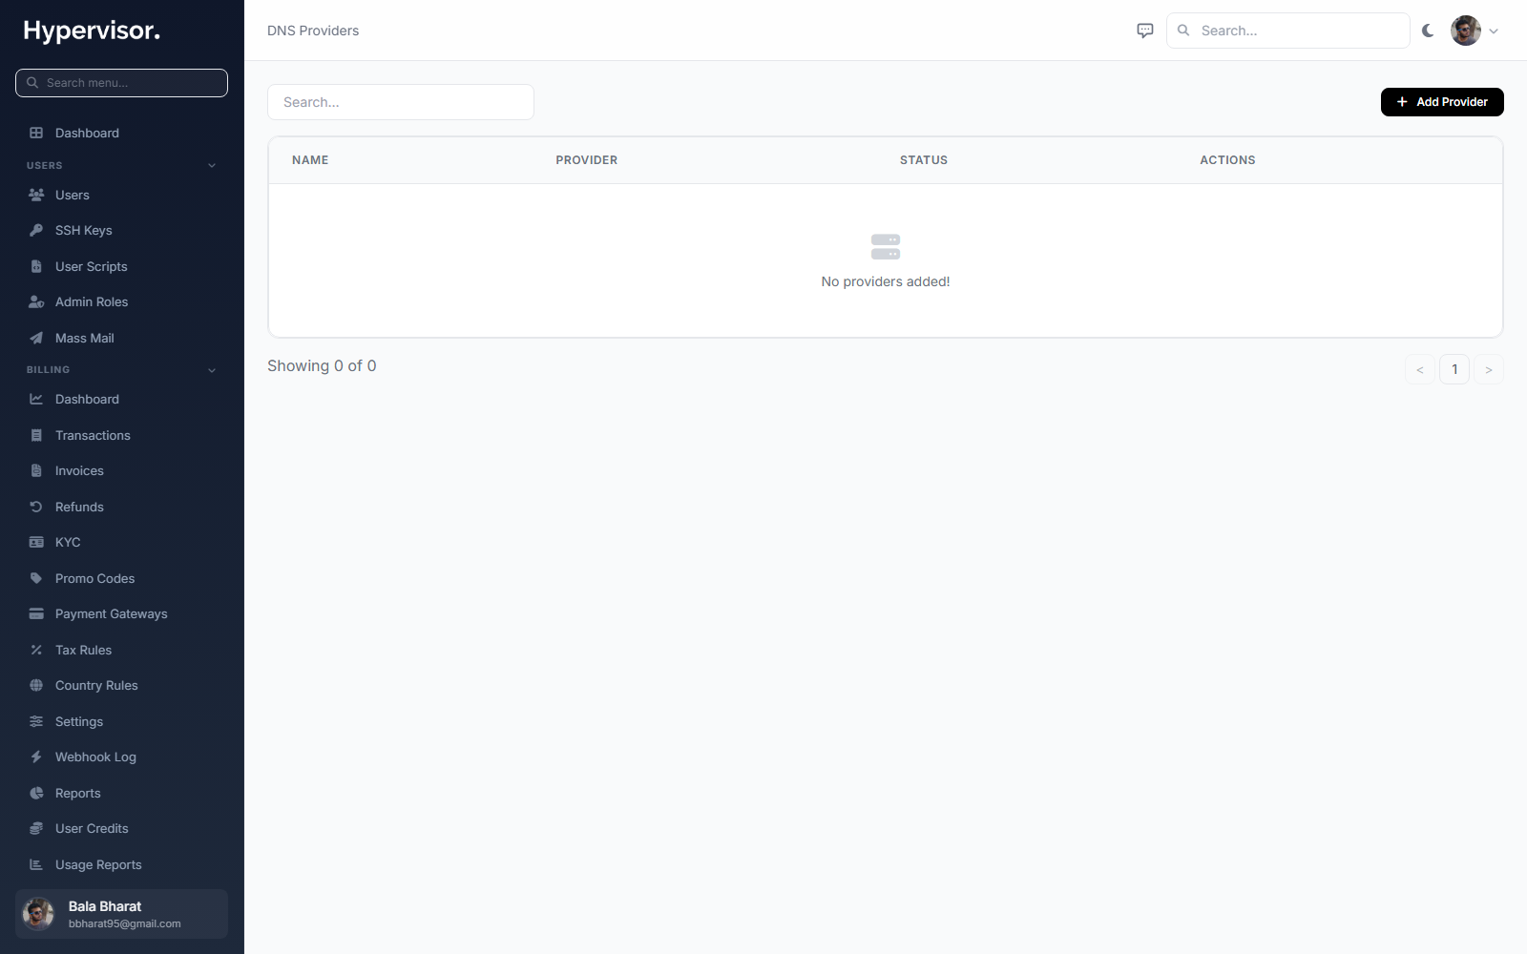The image size is (1527, 954).
Task: Select page 1 in pagination
Action: click(x=1454, y=369)
